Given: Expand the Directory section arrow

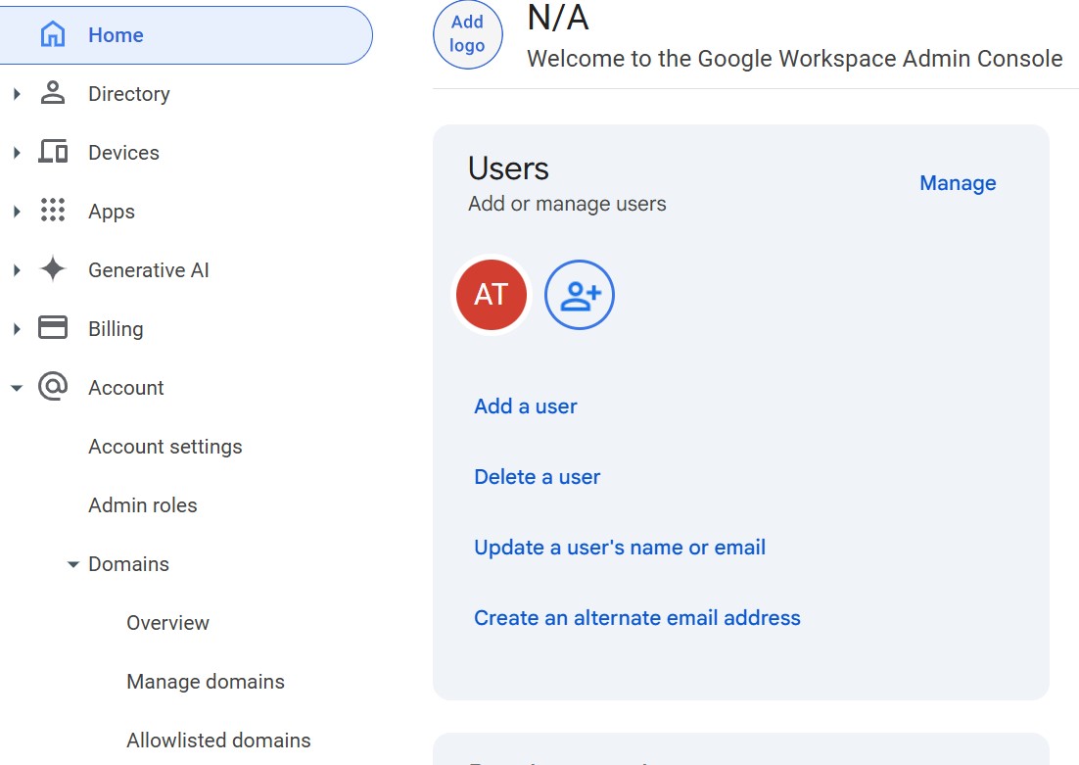Looking at the screenshot, I should [17, 94].
